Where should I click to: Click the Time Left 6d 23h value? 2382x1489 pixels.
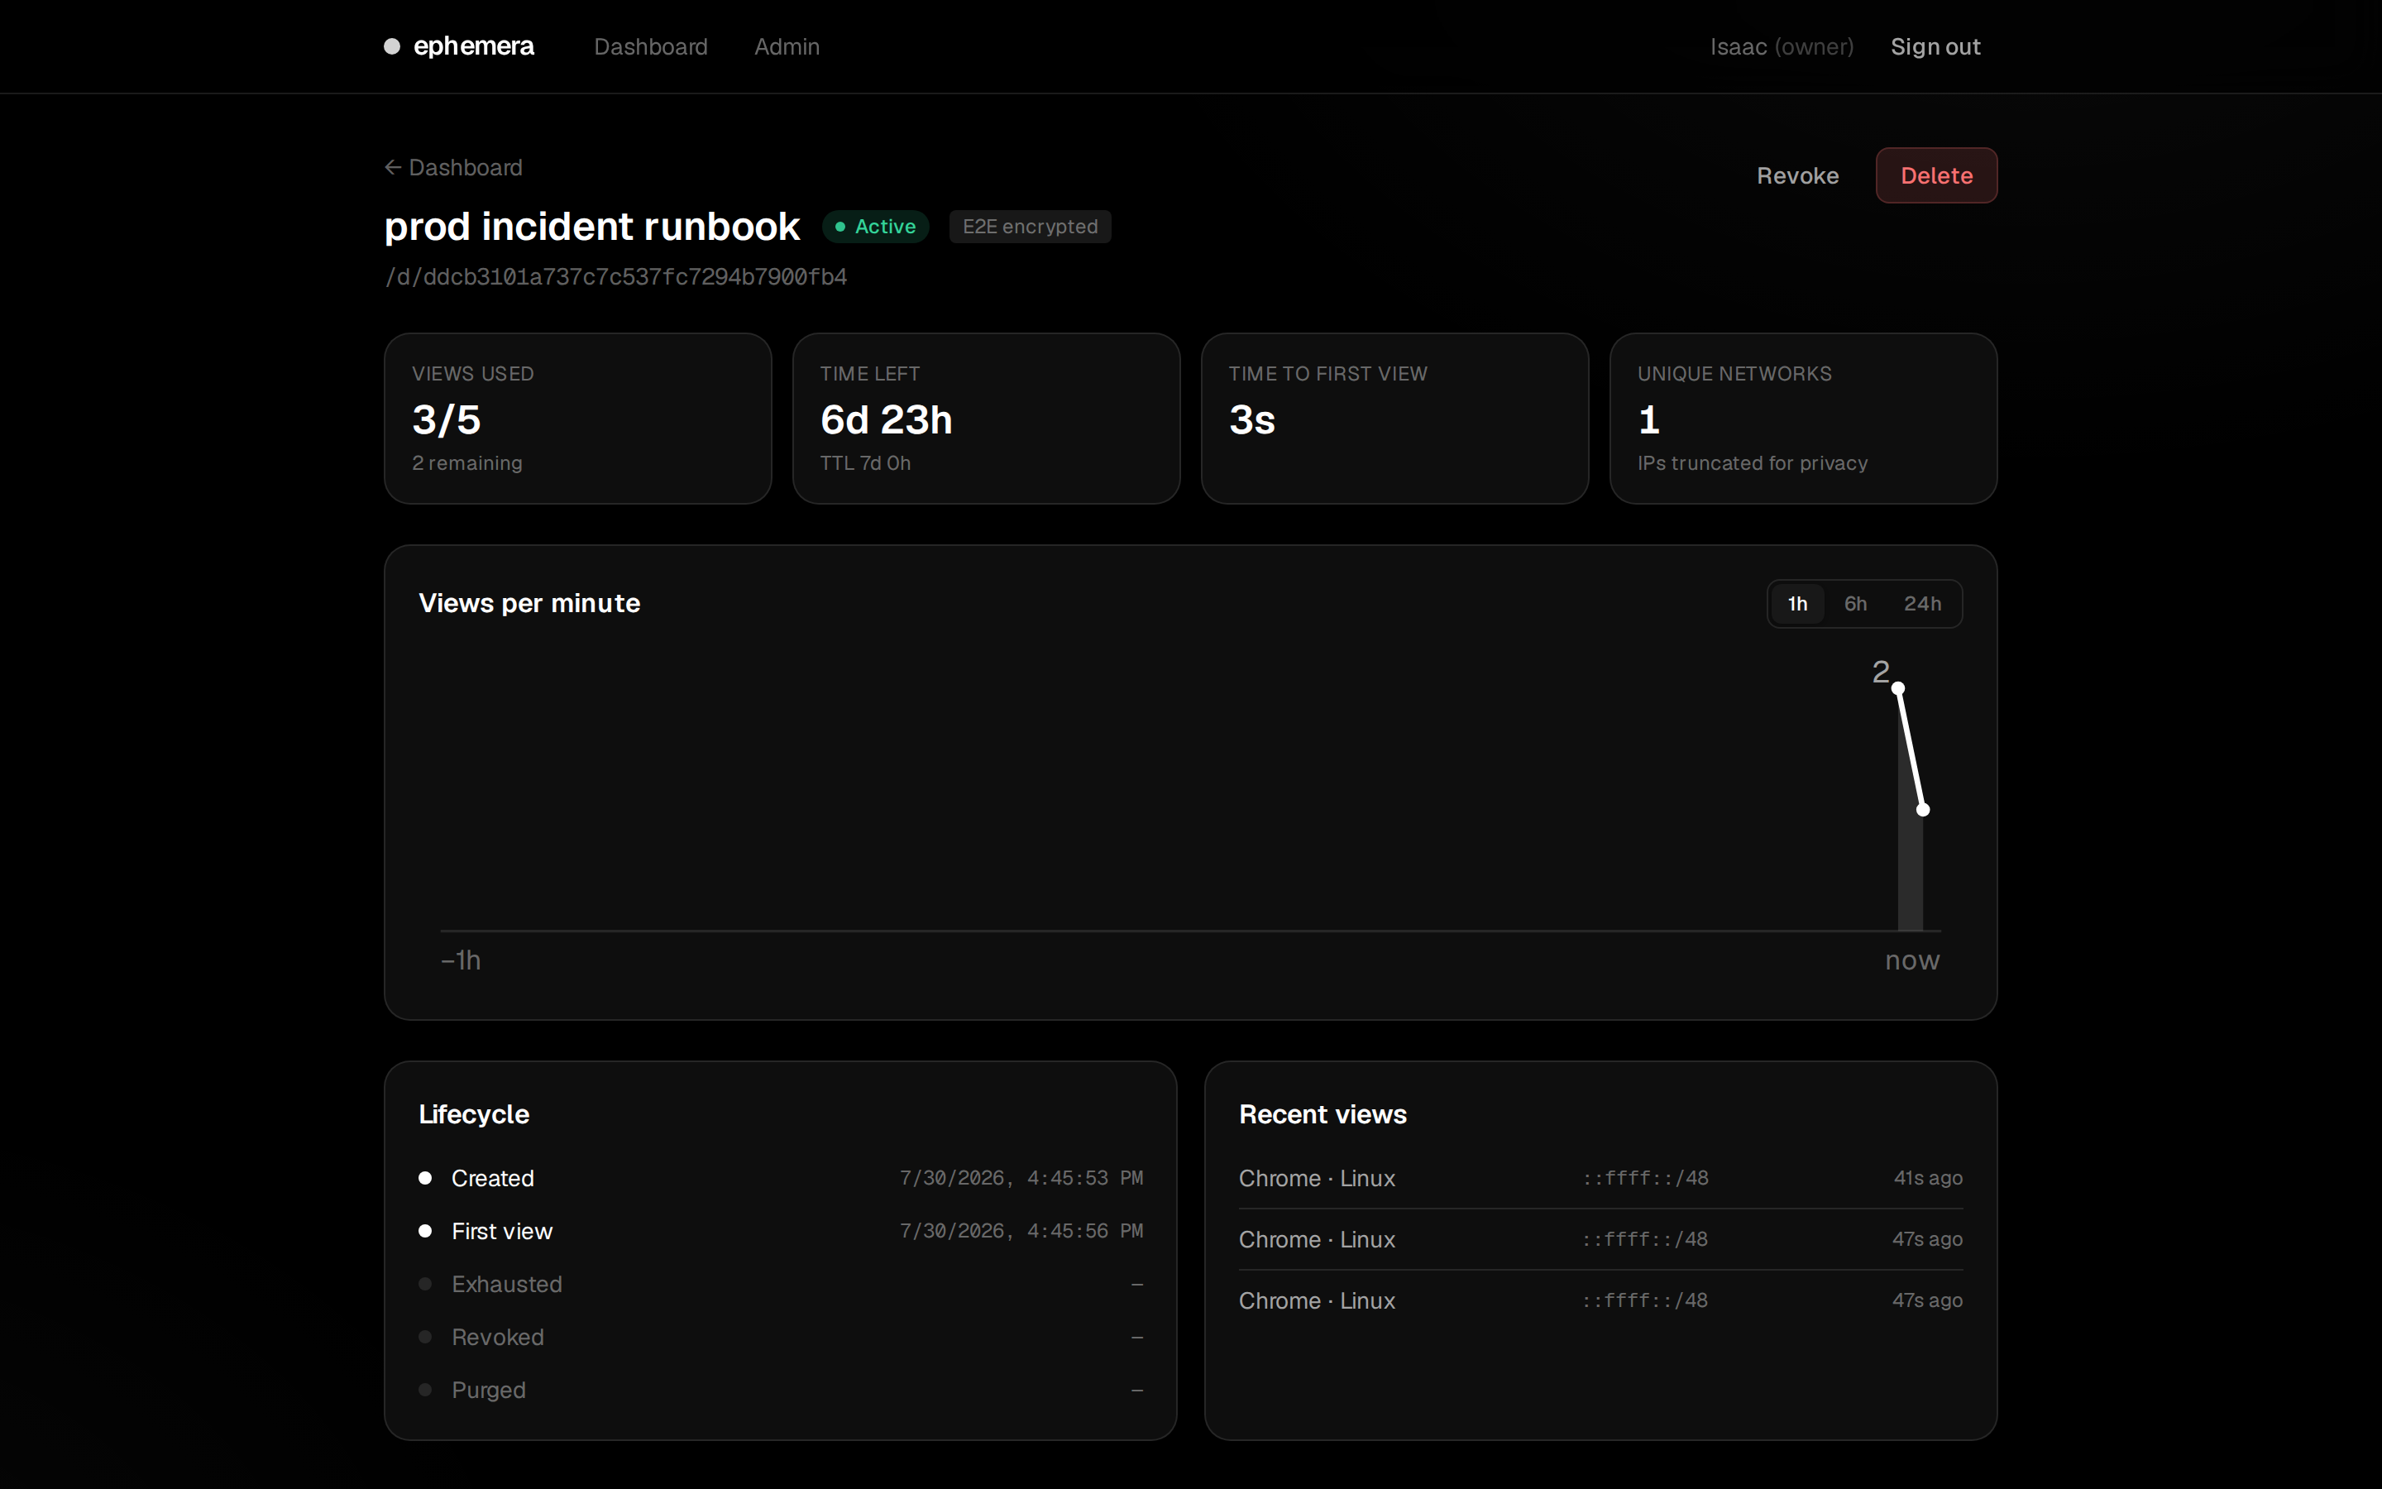[x=886, y=419]
